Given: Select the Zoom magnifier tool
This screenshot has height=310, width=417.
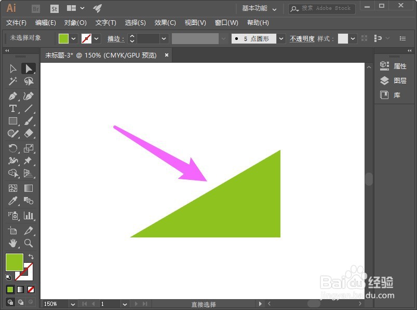Looking at the screenshot, I should [x=29, y=243].
